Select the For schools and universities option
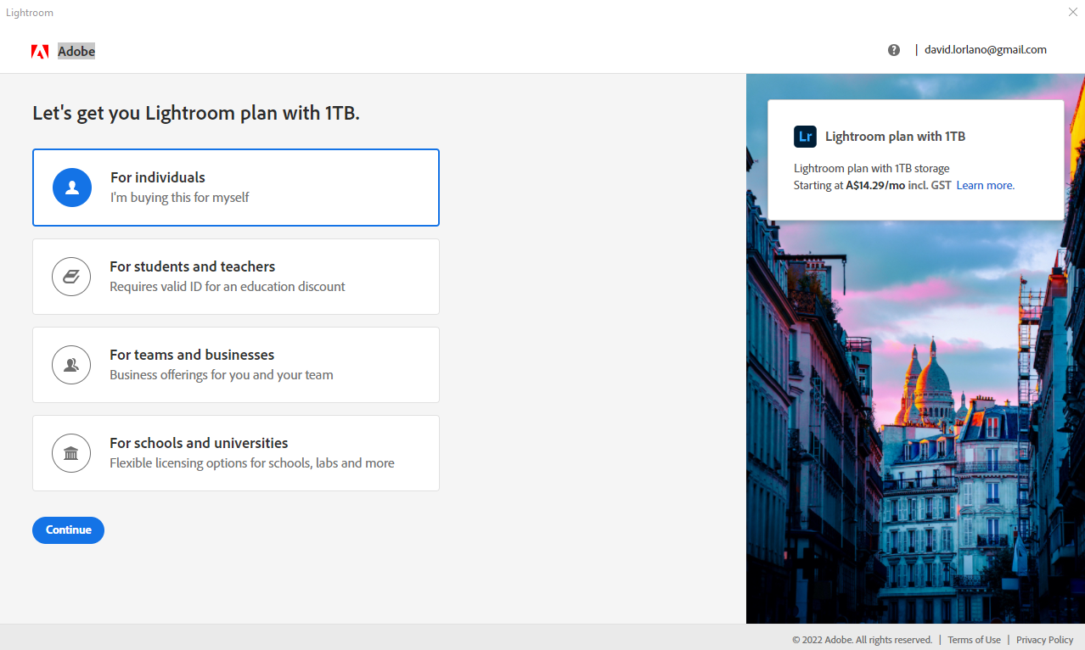This screenshot has width=1085, height=650. (x=235, y=452)
